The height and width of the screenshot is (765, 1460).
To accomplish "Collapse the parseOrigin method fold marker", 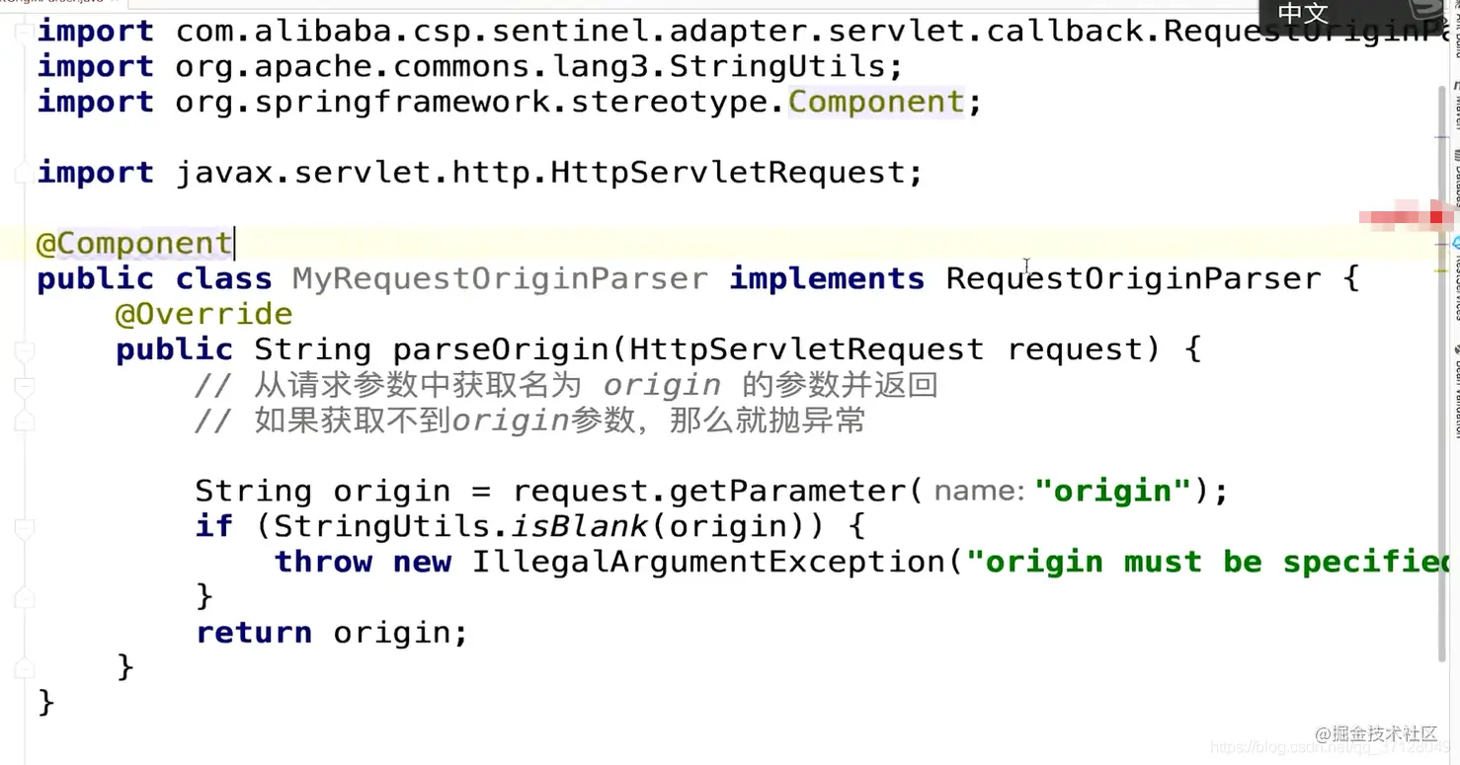I will (x=24, y=350).
